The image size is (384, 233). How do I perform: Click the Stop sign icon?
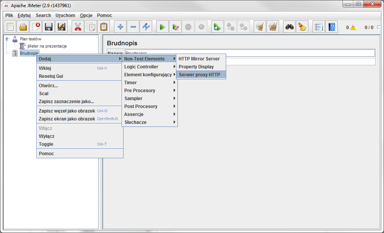[188, 27]
